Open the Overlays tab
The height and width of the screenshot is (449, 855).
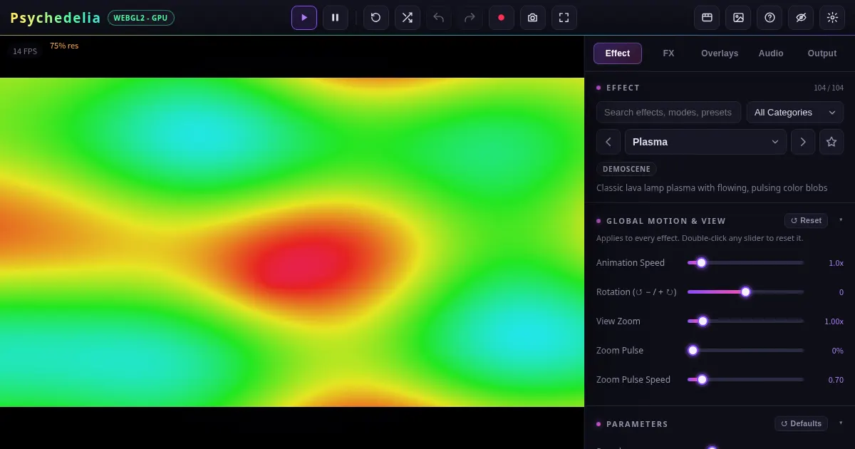720,53
